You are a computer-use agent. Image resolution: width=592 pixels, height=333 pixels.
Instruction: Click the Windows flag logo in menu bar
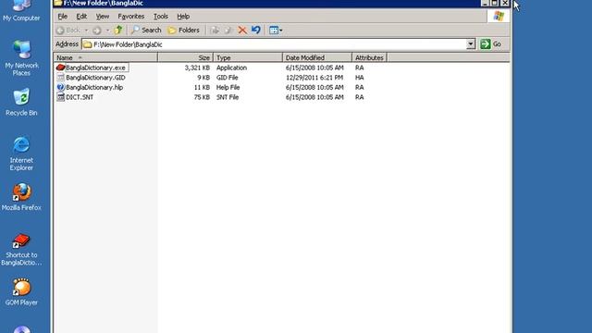click(499, 16)
